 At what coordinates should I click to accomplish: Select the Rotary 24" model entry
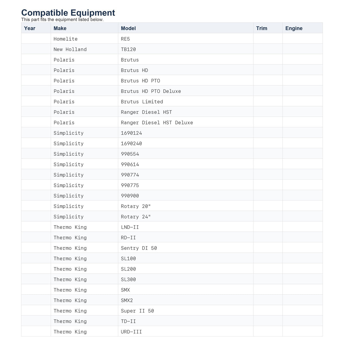136,217
